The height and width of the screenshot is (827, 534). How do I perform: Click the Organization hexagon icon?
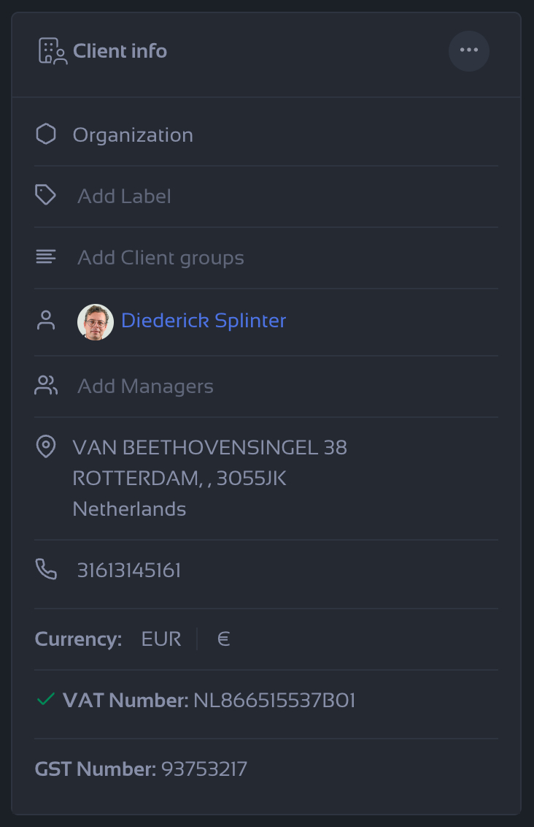[x=46, y=134]
